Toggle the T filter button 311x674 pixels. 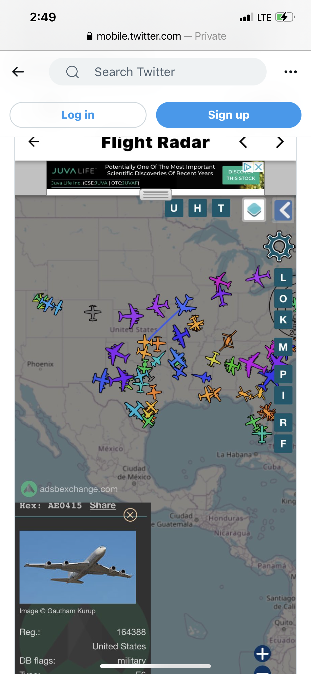[221, 208]
